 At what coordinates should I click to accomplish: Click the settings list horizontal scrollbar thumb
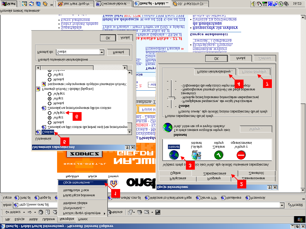pyautogui.click(x=67, y=68)
